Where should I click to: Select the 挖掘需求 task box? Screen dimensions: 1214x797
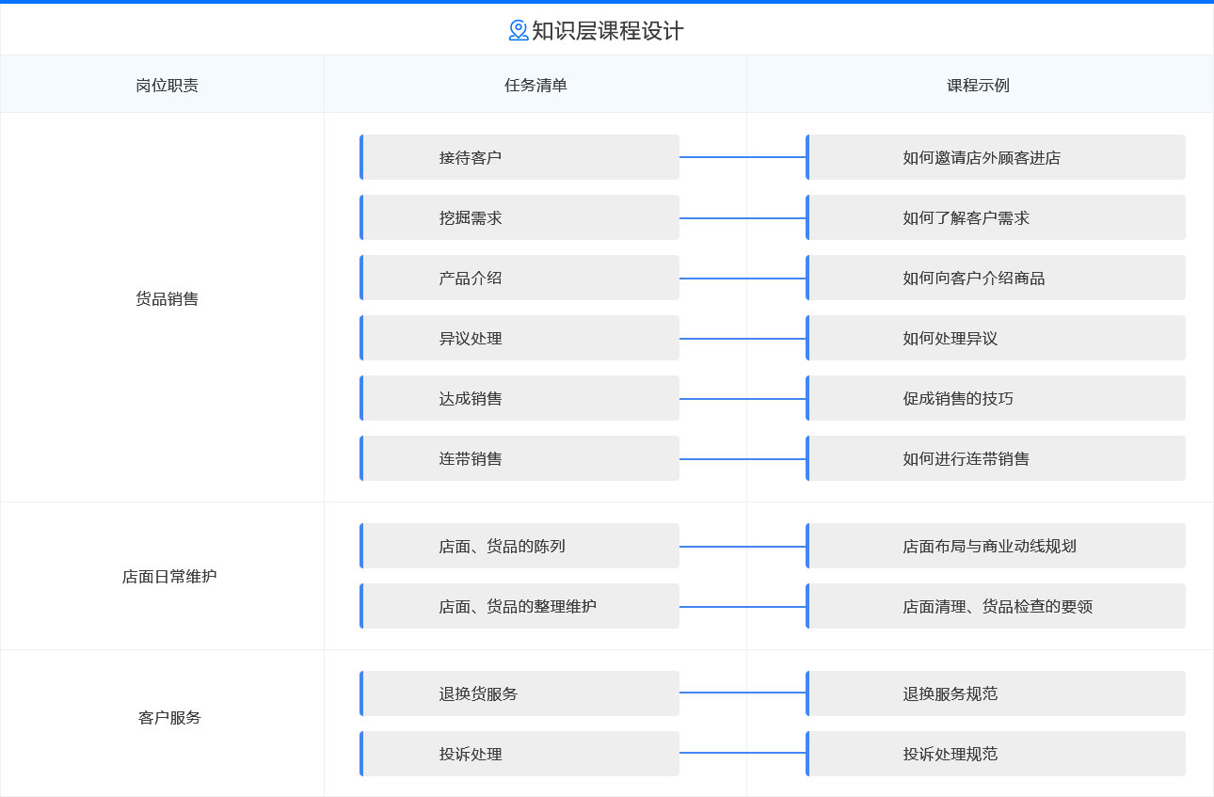point(519,217)
